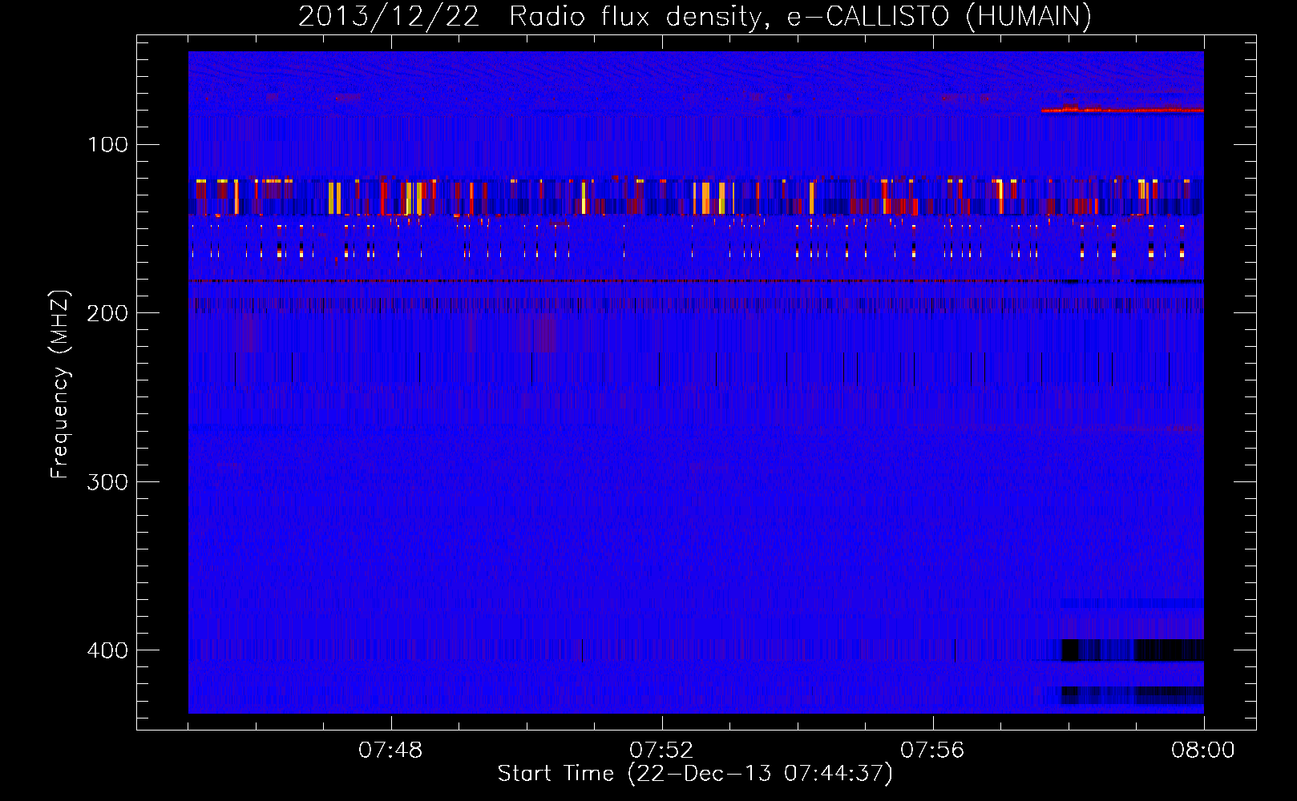Select the 'Start Time (22-Dec-13 07:44:37)' label
This screenshot has height=801, width=1297.
695,774
